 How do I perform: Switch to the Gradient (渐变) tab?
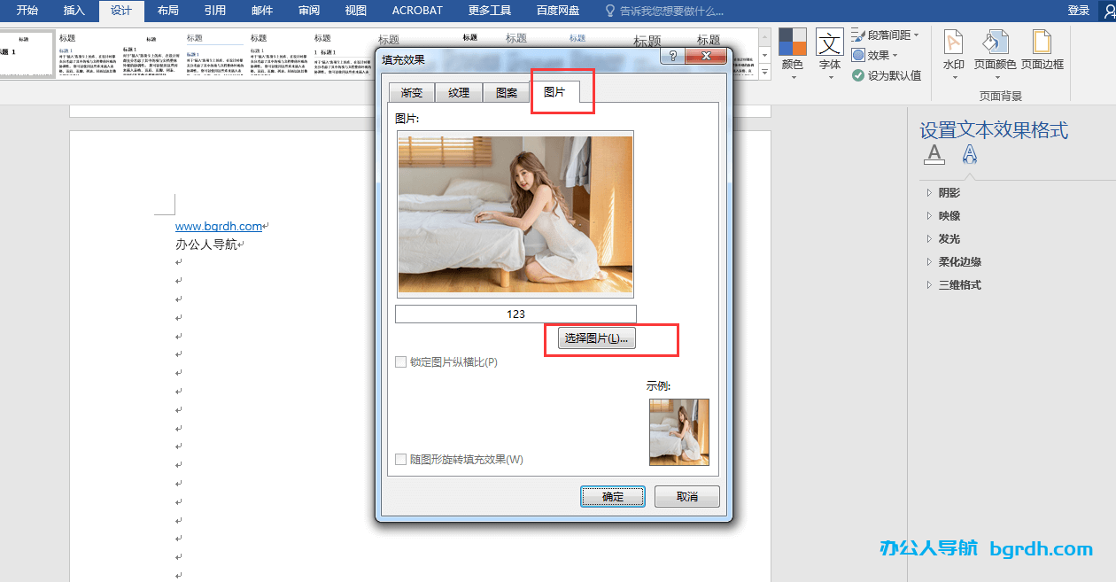pyautogui.click(x=411, y=93)
